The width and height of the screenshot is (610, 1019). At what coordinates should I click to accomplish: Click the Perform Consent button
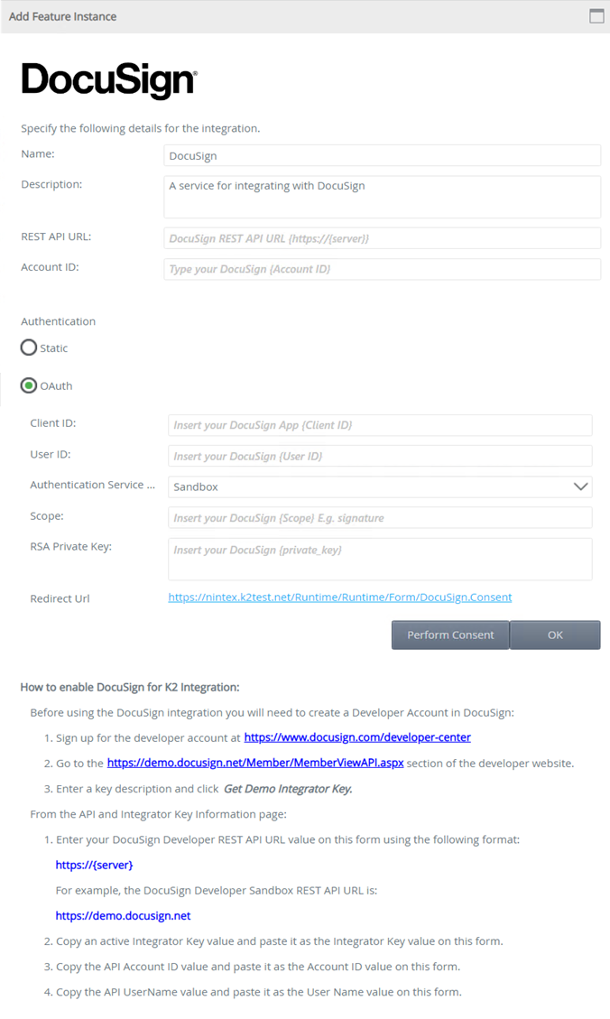coord(449,635)
